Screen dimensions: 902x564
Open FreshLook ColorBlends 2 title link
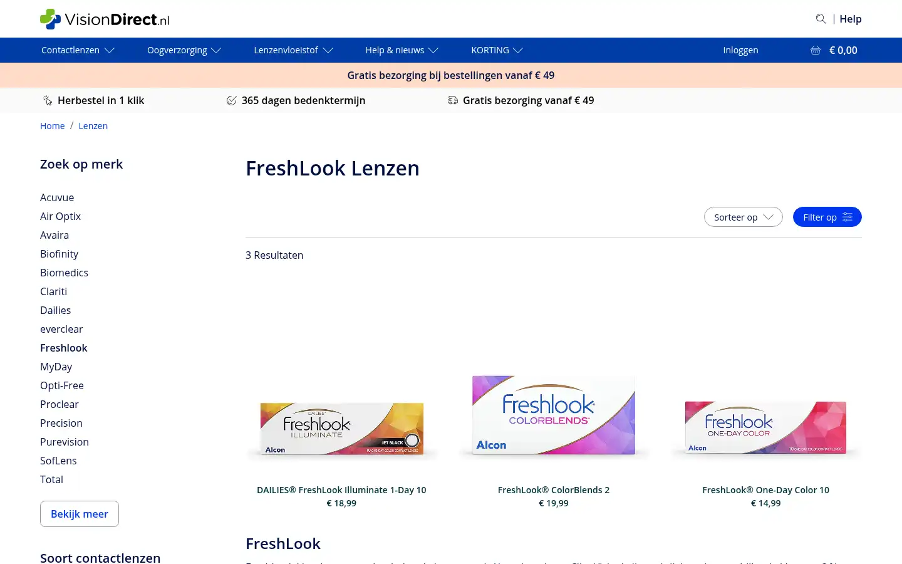[x=554, y=490]
